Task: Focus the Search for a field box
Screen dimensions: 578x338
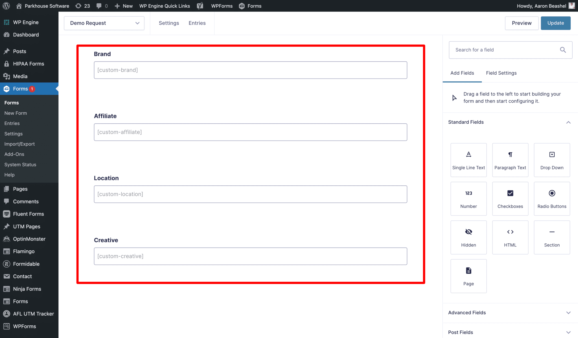Action: [x=510, y=50]
